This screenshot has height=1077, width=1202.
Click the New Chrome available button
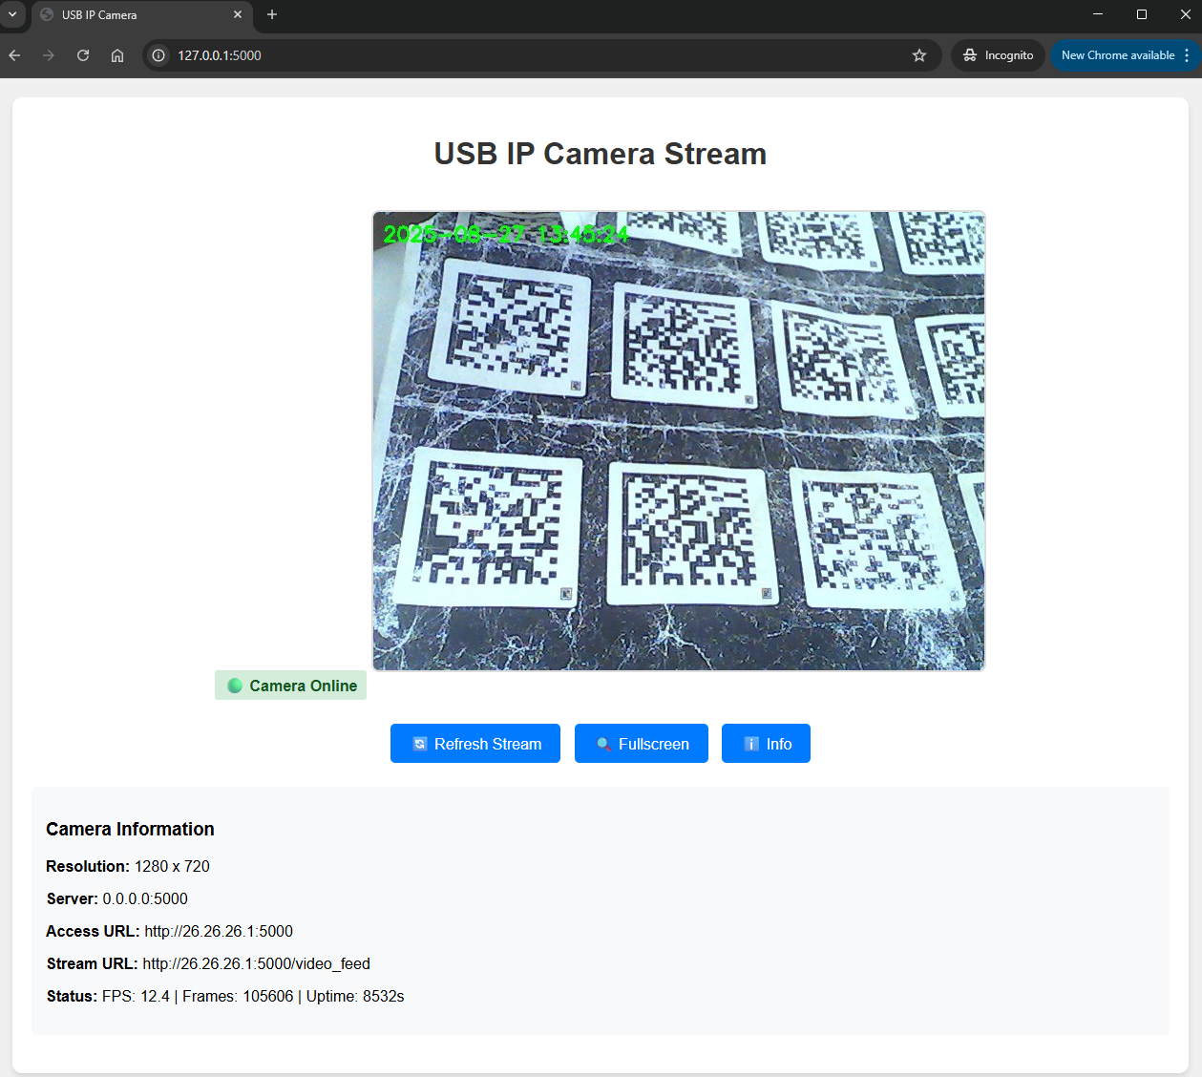click(1117, 55)
